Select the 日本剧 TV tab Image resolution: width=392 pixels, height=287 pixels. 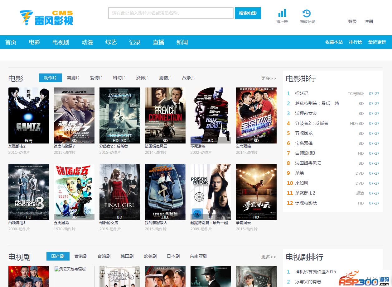(173, 256)
